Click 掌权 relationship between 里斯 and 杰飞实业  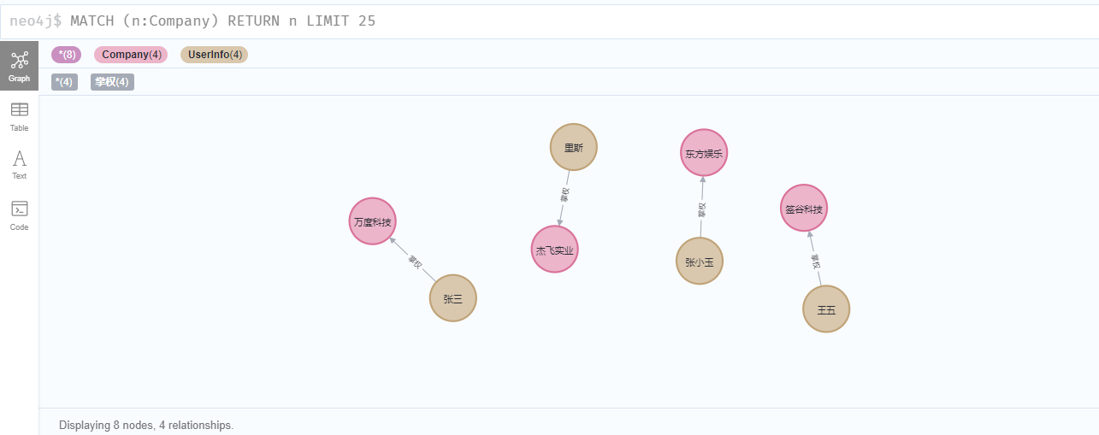[x=564, y=196]
